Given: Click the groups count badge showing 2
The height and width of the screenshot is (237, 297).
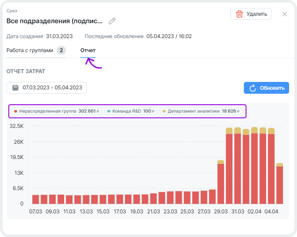Looking at the screenshot, I should click(x=62, y=50).
